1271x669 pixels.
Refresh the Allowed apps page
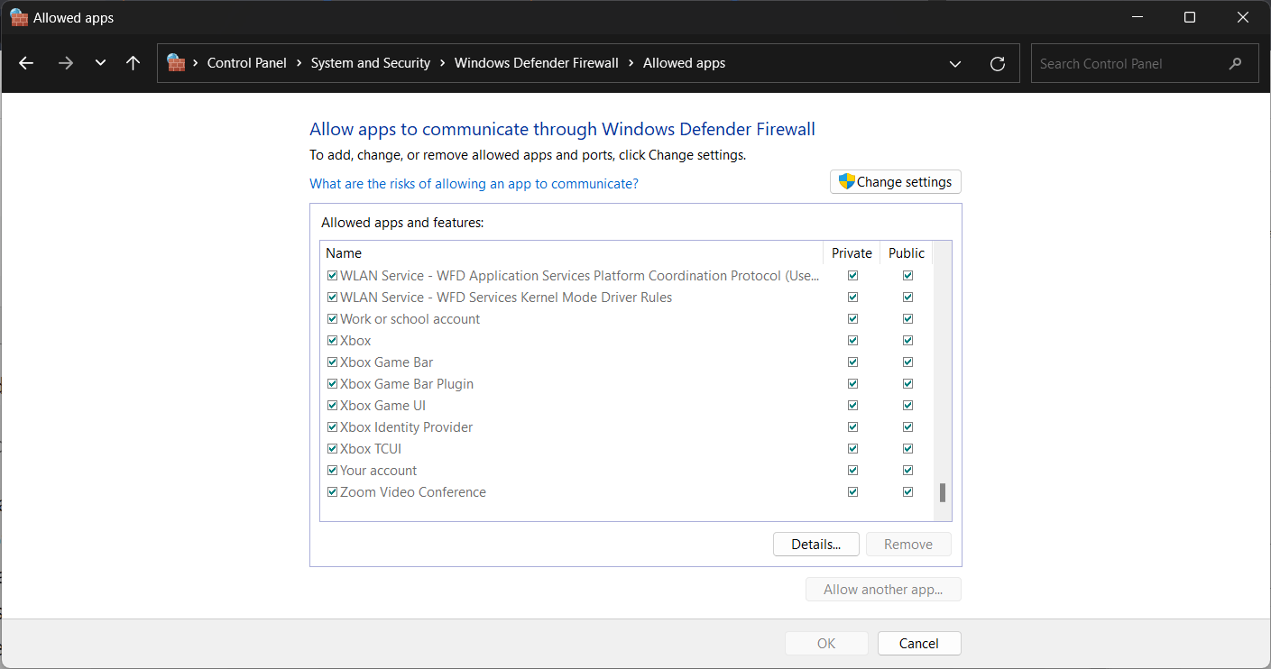coord(997,63)
